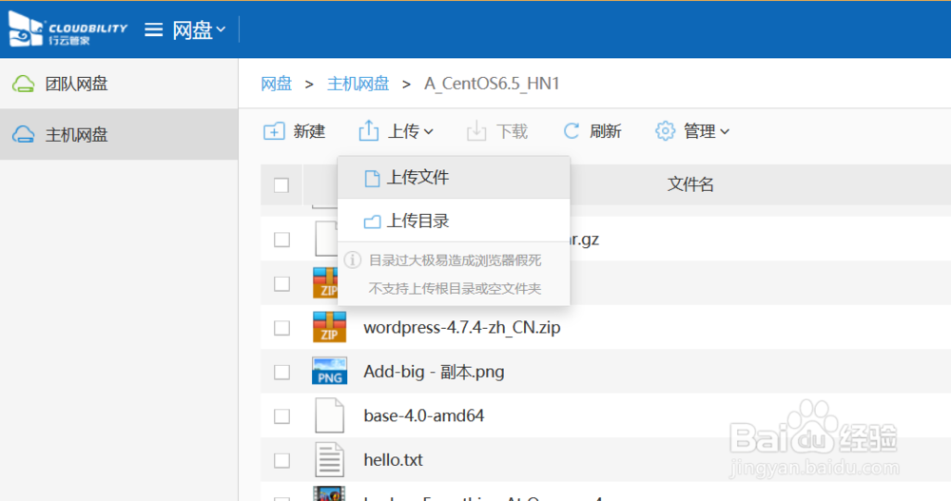Open the hamburger menu icon
The width and height of the screenshot is (951, 501).
coord(153,29)
